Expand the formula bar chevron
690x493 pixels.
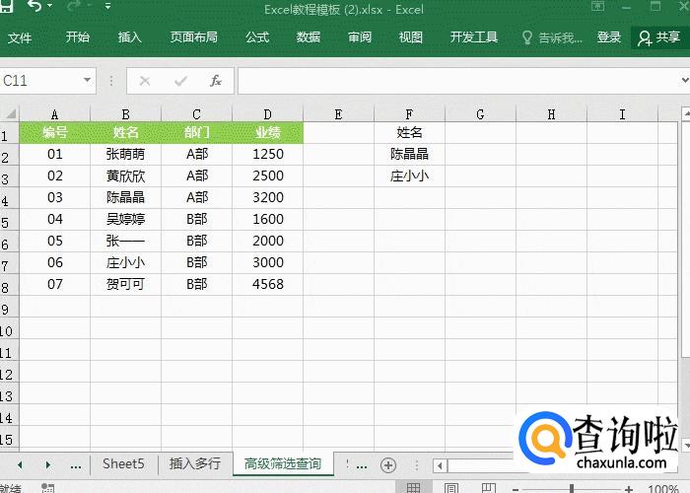(685, 81)
